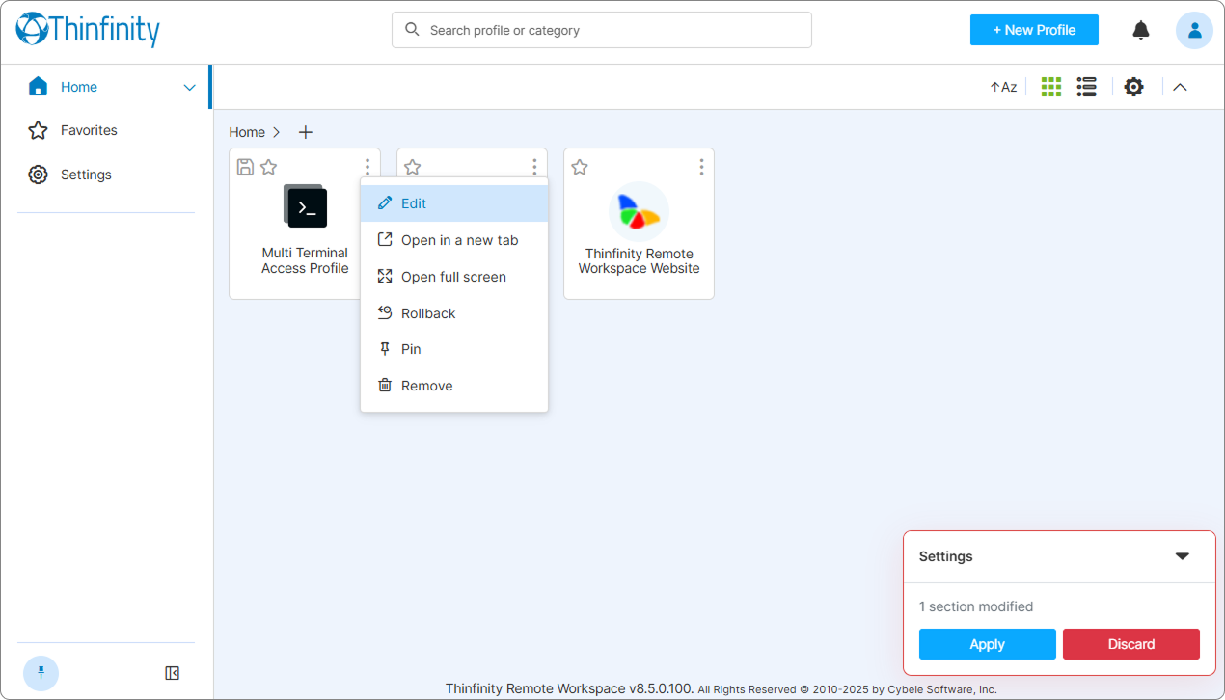Select Pin in the context menu
The width and height of the screenshot is (1225, 700).
454,349
